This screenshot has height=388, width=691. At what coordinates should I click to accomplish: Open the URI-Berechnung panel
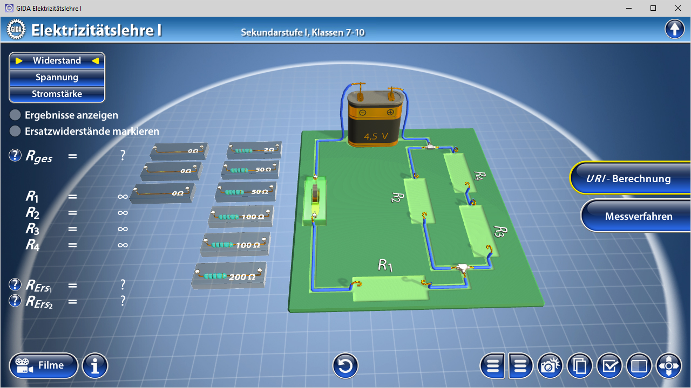[x=629, y=178]
